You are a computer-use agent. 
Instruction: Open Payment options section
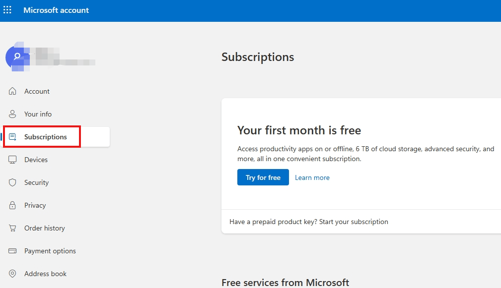click(x=50, y=251)
